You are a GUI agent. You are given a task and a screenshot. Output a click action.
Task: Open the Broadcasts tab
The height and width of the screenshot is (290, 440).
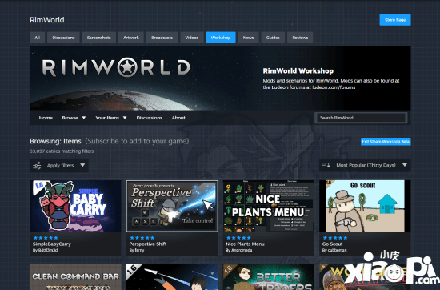click(x=162, y=38)
